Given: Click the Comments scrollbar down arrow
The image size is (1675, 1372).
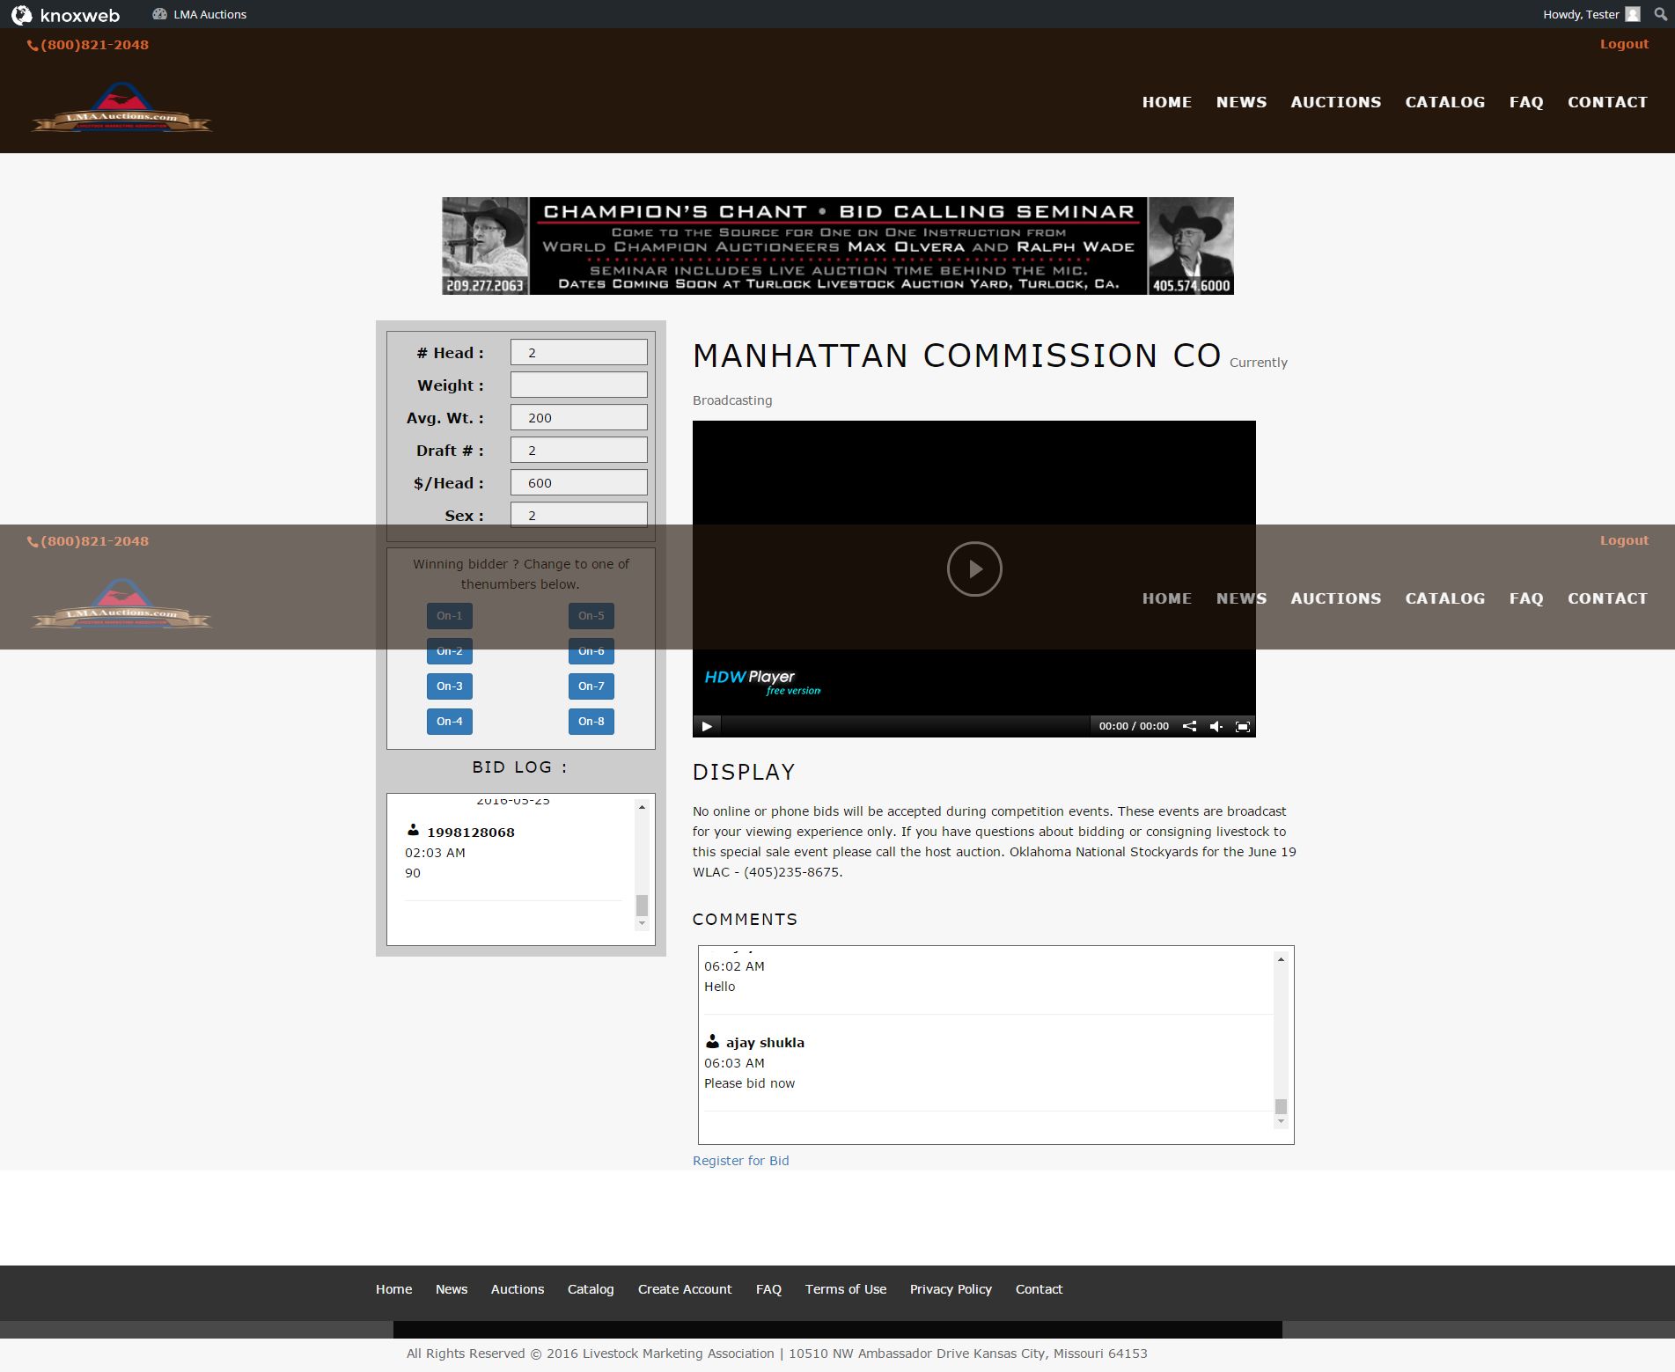Looking at the screenshot, I should point(1281,1122).
